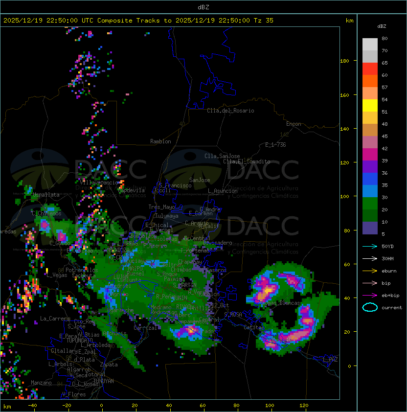407x412 pixels.
Task: Click the 'L_PAZ' map label
Action: point(330,360)
